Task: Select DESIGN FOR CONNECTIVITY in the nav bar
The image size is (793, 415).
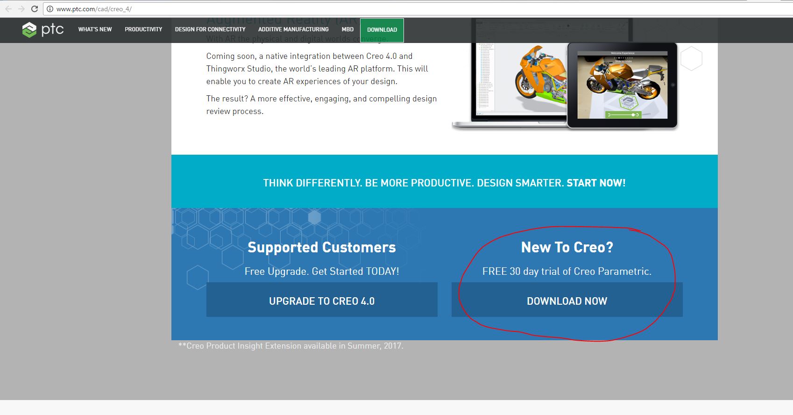Action: tap(210, 29)
